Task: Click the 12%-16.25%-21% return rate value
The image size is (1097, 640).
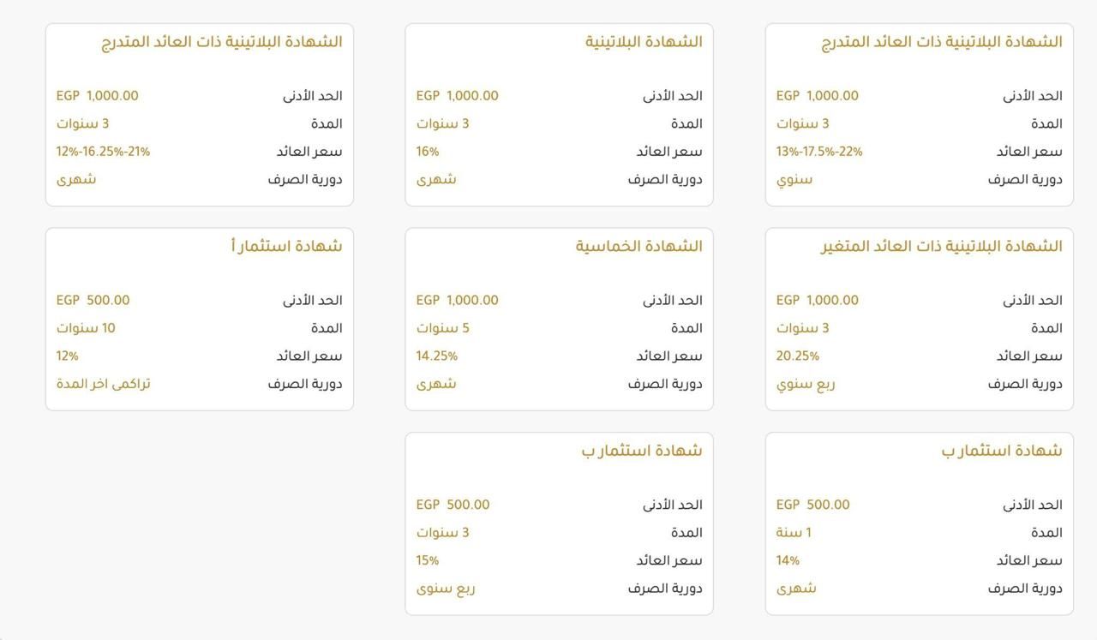Action: [x=103, y=152]
